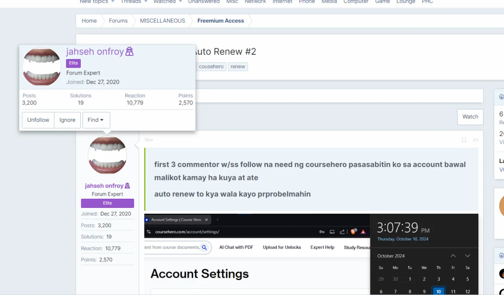
Task: Select the cousehero tag
Action: (211, 66)
